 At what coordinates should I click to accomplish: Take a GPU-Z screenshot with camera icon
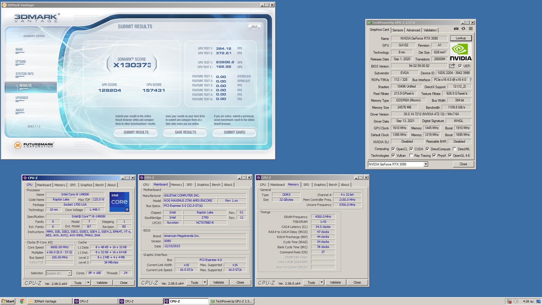coord(456,29)
